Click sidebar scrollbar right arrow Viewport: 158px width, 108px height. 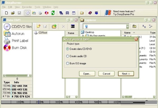30,75
